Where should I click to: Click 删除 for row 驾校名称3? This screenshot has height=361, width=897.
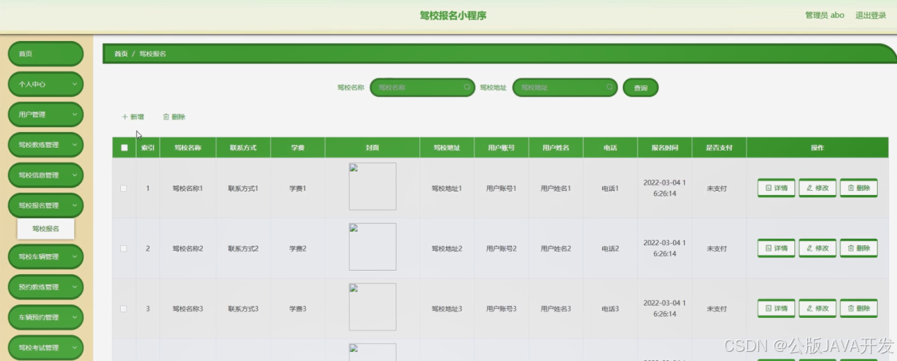(x=858, y=308)
